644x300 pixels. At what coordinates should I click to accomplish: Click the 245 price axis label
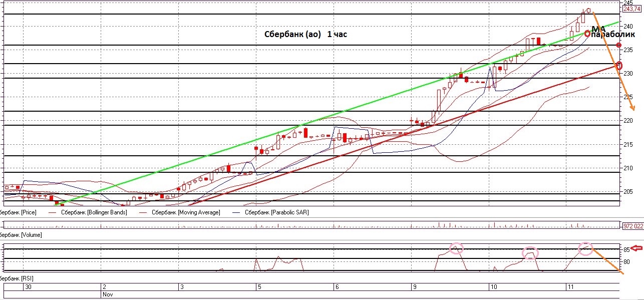tap(628, 3)
